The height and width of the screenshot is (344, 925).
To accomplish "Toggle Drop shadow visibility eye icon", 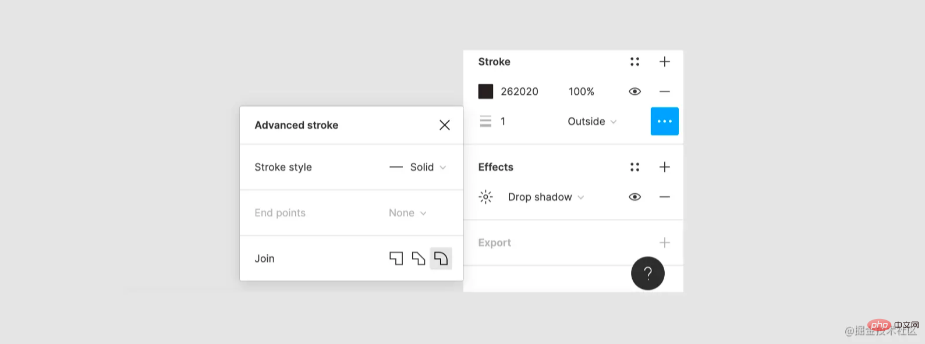I will point(635,197).
